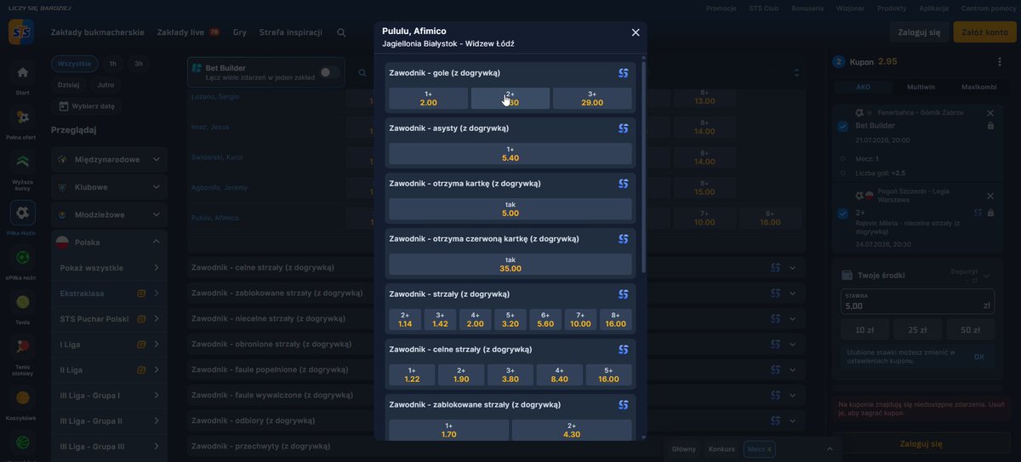Open Promocje link in top bar

click(721, 8)
